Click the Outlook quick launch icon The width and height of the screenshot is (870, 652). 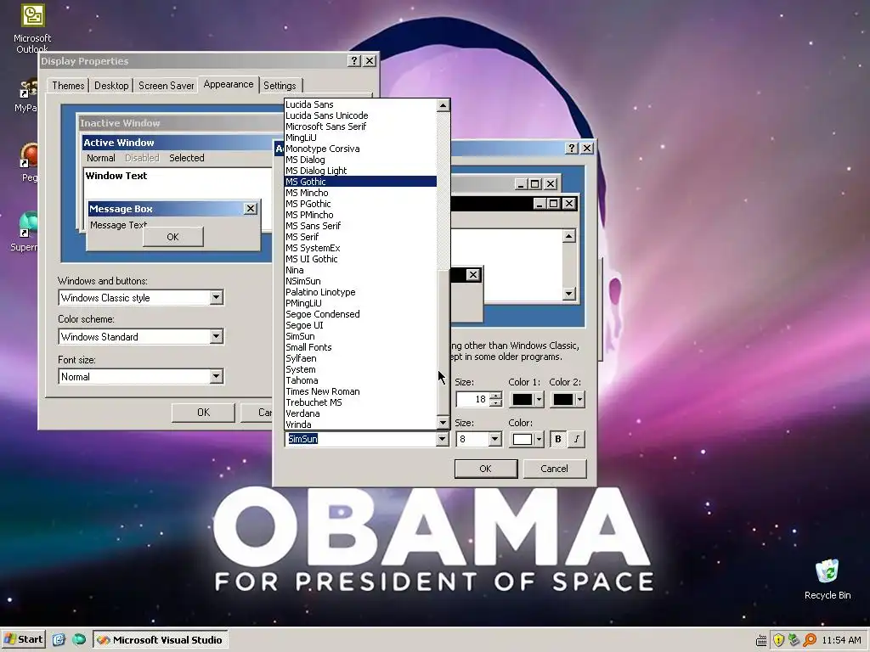(59, 640)
